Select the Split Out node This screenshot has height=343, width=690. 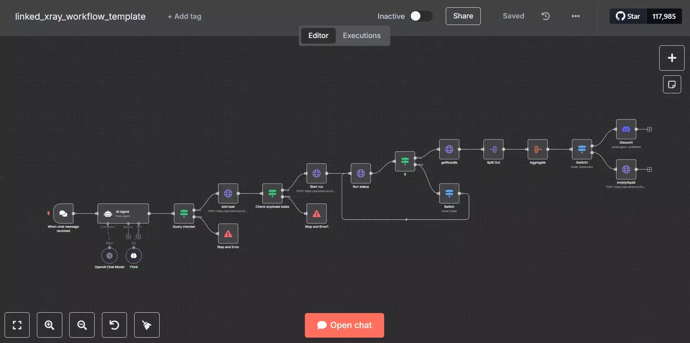point(493,149)
